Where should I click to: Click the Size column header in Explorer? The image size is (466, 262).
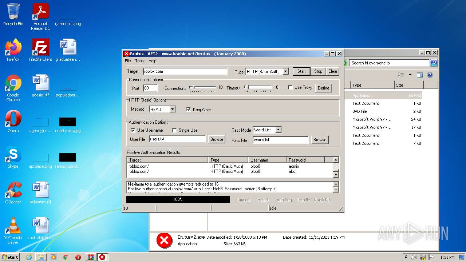(409, 85)
